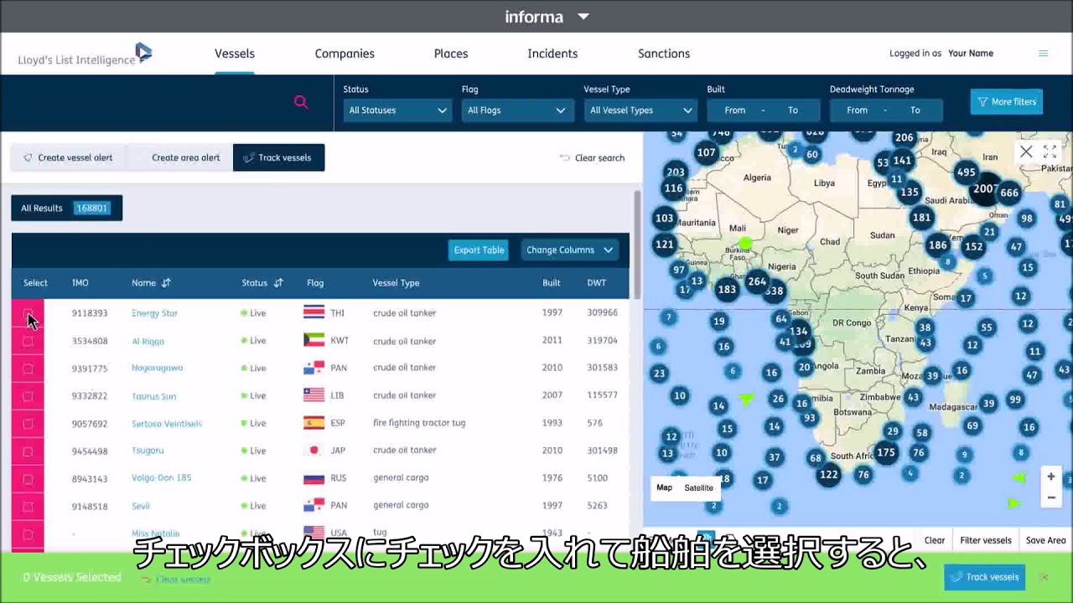1073x603 pixels.
Task: Zoom in the map with plus
Action: (x=1050, y=477)
